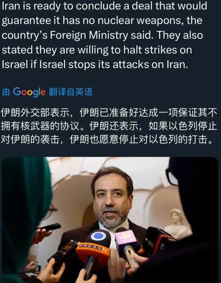
Task: Click the Google logo in translation attribution
Action: (x=29, y=92)
